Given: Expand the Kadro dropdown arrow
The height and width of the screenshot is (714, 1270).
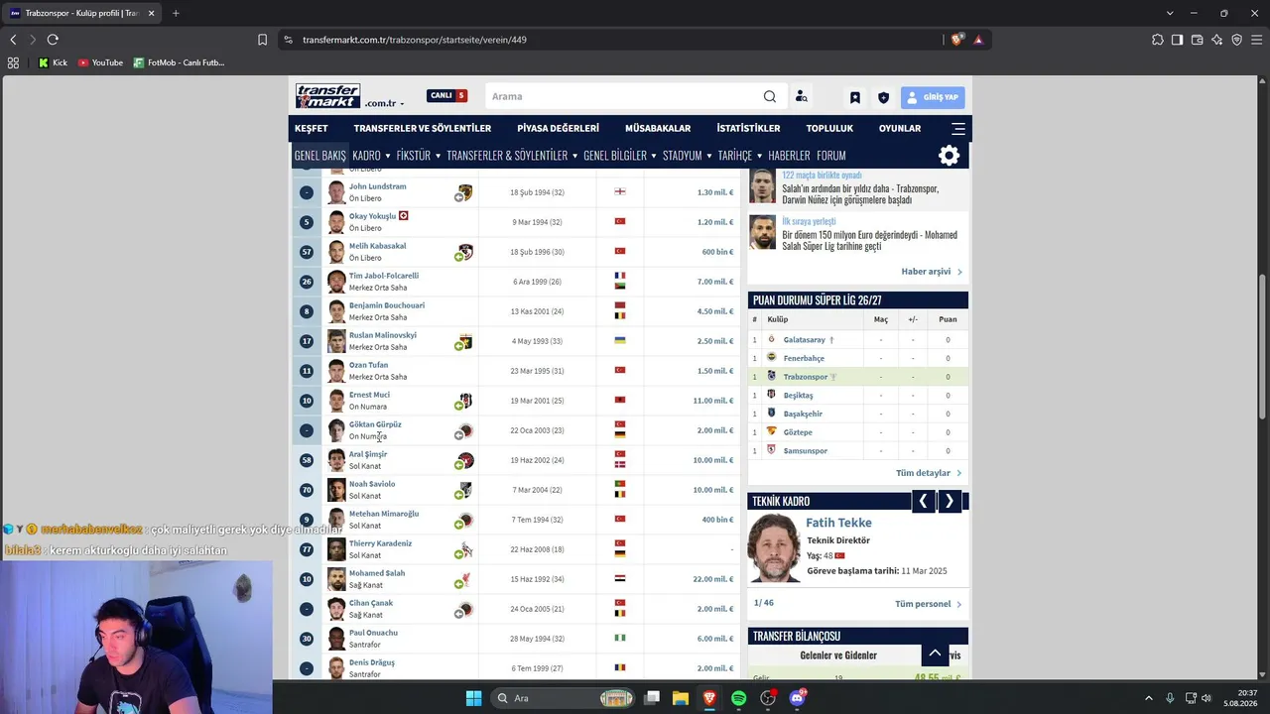Looking at the screenshot, I should click(387, 156).
